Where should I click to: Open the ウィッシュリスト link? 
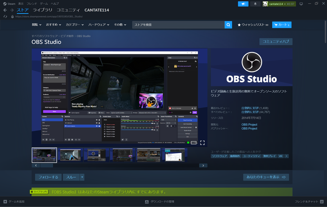click(253, 25)
